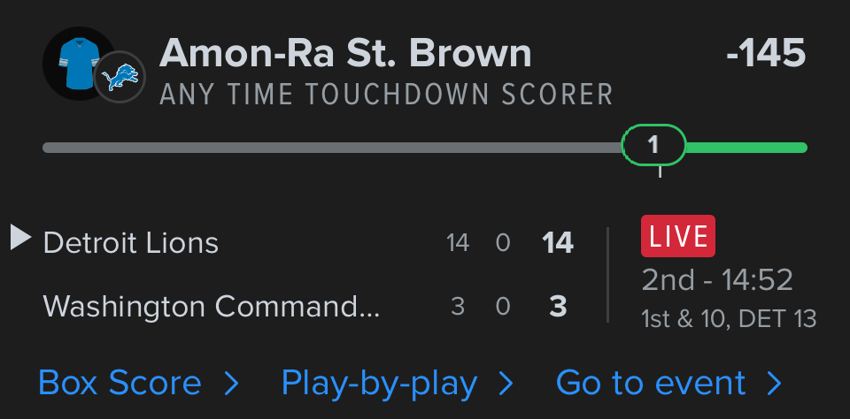The width and height of the screenshot is (850, 419).
Task: Open the Play-by-play link
Action: [x=379, y=383]
